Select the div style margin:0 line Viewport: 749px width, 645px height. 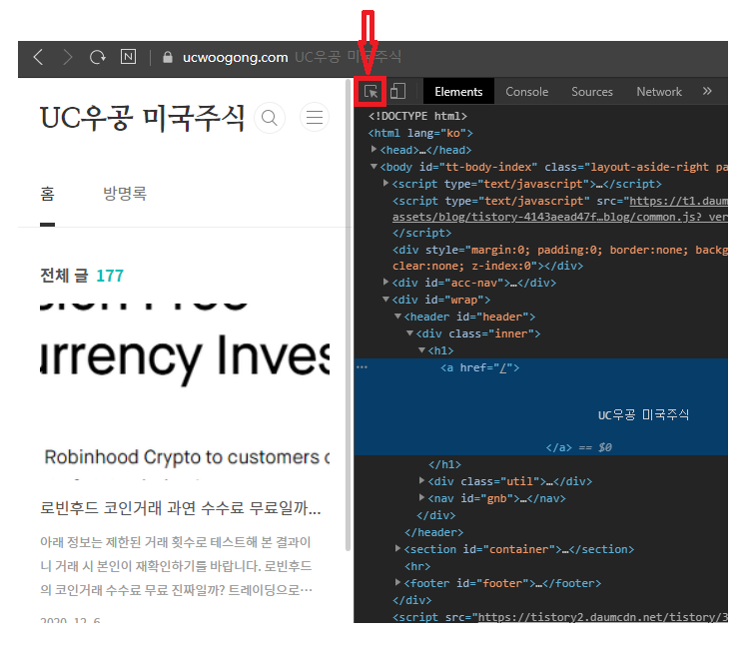pyautogui.click(x=560, y=258)
